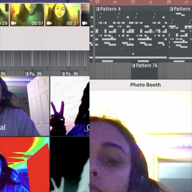The width and height of the screenshot is (192, 192).
Task: Select the dark video tile with a pale hand
Action: tap(70, 164)
